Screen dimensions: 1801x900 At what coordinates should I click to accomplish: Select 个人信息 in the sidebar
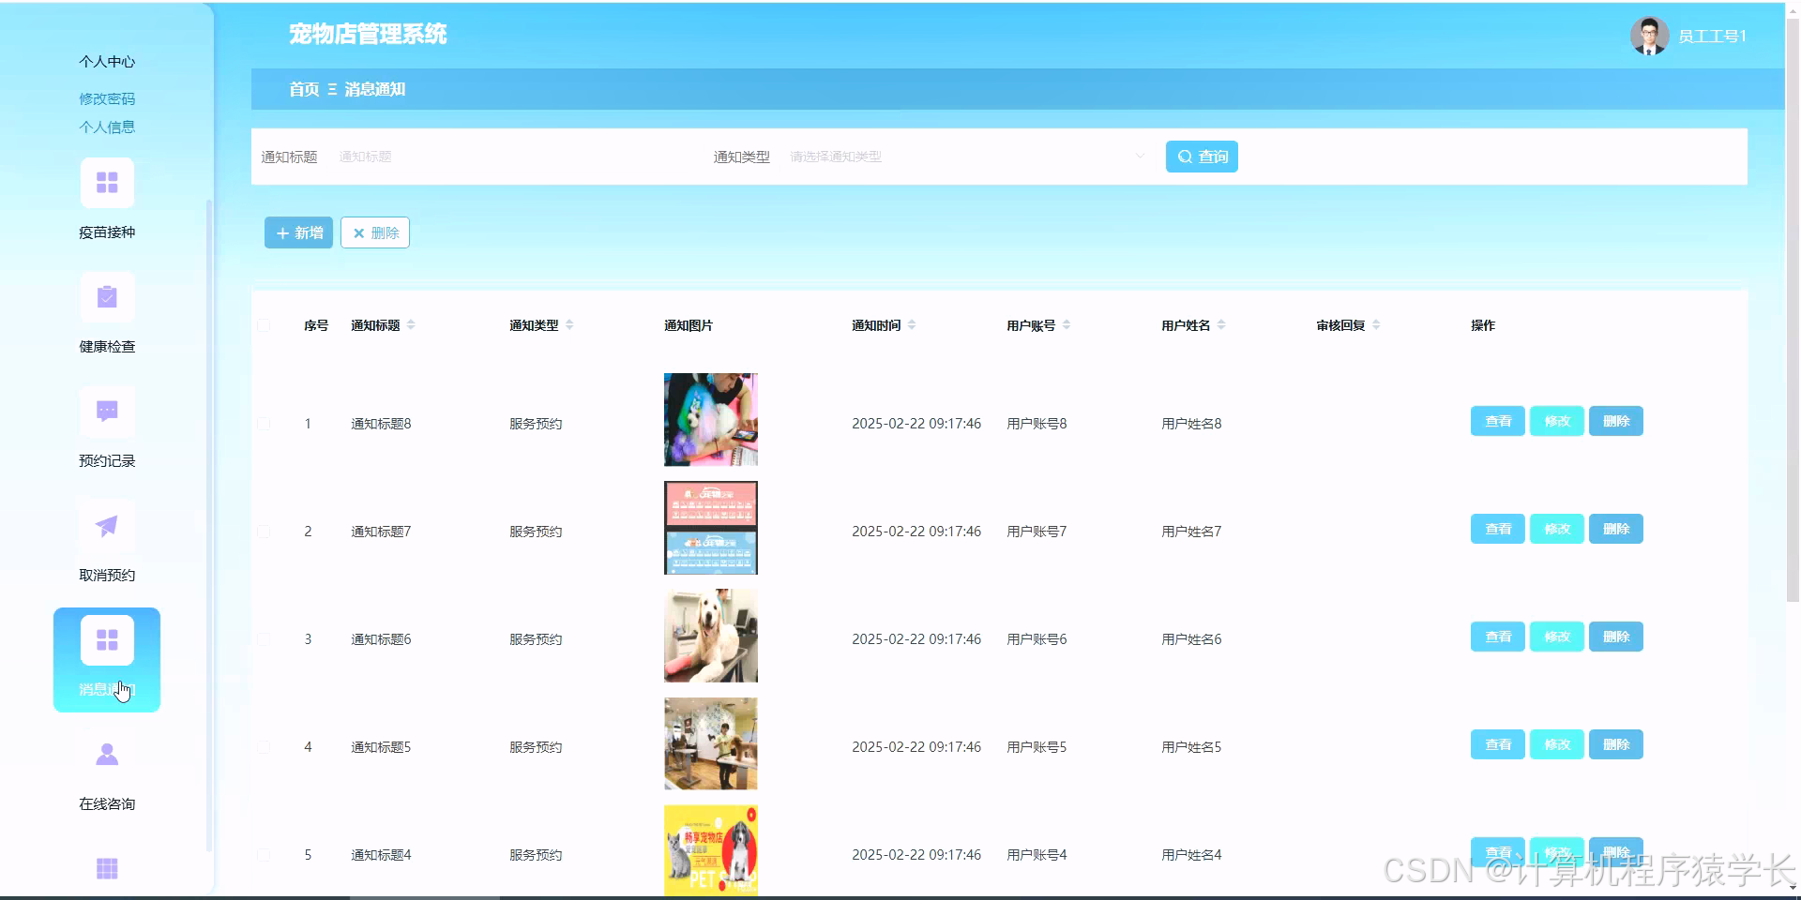pos(106,127)
